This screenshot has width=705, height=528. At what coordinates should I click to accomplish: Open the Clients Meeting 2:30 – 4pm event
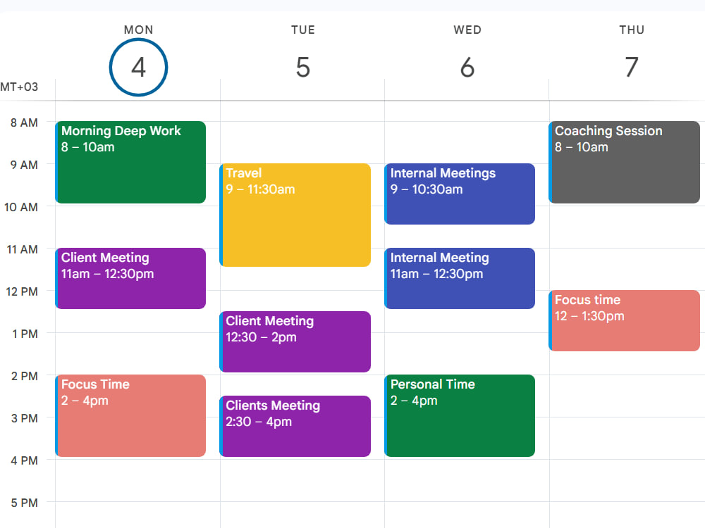coord(295,426)
